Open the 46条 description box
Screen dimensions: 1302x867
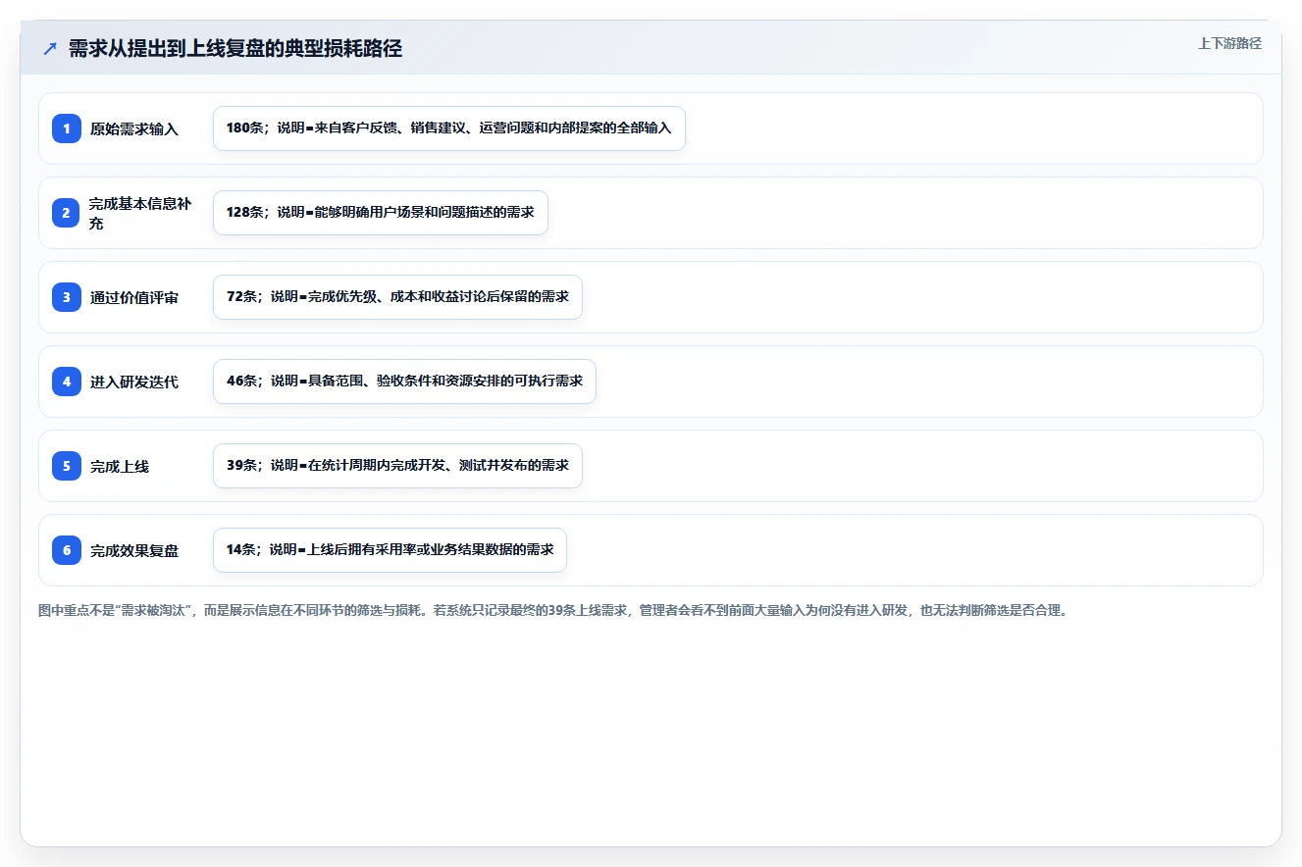404,382
